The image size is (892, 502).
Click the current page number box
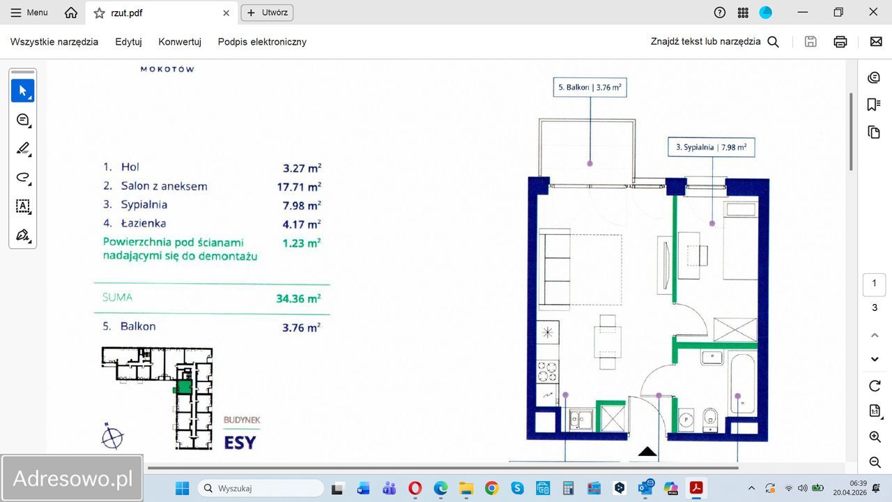click(x=874, y=284)
